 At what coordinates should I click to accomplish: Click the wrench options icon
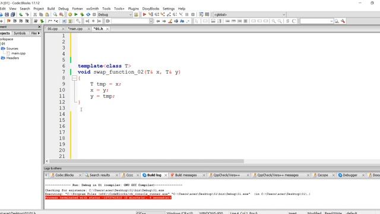click(343, 21)
